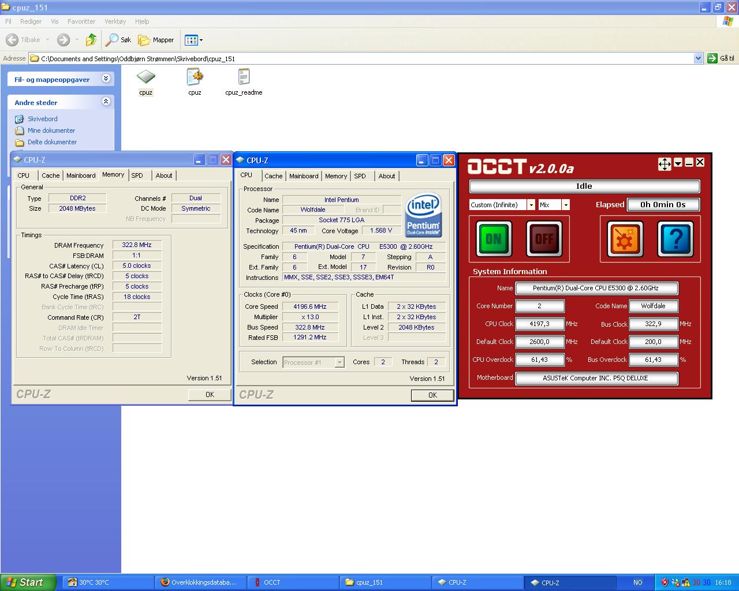Open the Vis menu in Explorer

[55, 21]
